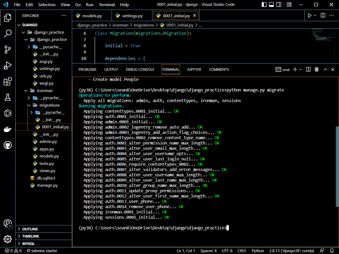Expand the MYSQL section

point(43,244)
